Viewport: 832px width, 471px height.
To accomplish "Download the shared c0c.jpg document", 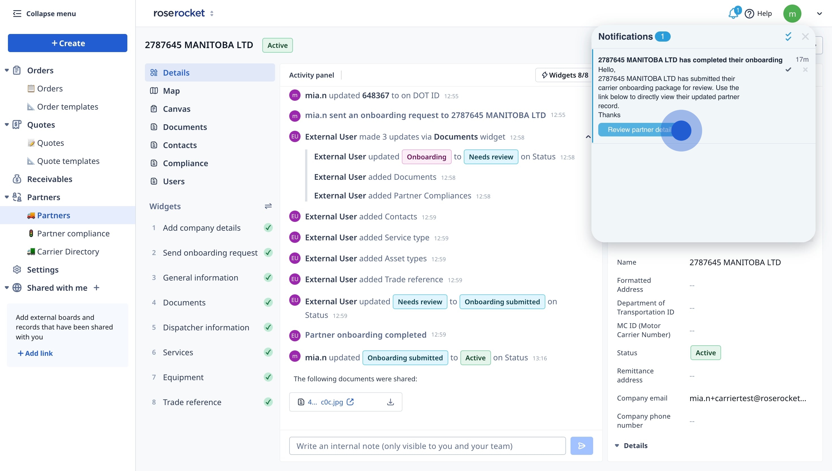I will [x=390, y=402].
